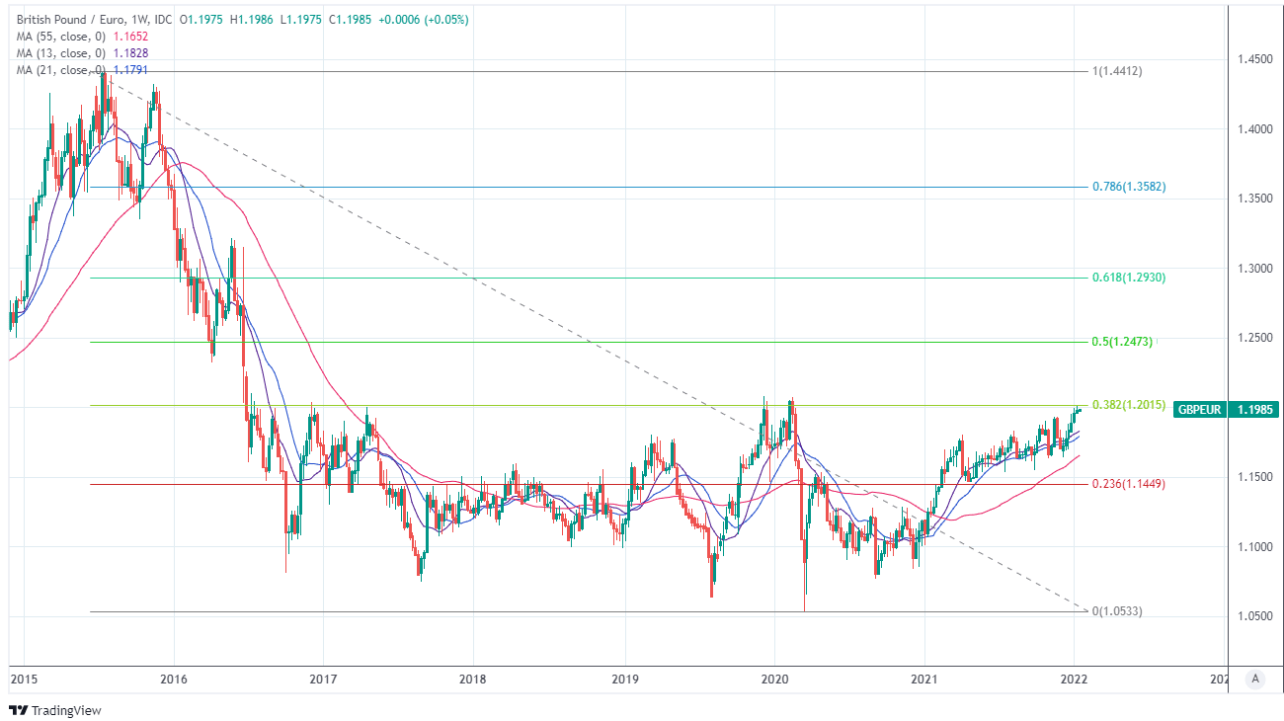Select the MA (21, close, 0) indicator legend

tap(61, 70)
